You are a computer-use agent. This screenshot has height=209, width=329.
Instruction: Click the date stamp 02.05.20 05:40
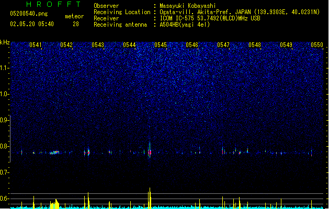pos(32,24)
